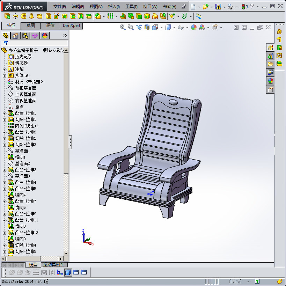Expand the manager tabs chevron
This screenshot has width=286, height=286.
65,35
